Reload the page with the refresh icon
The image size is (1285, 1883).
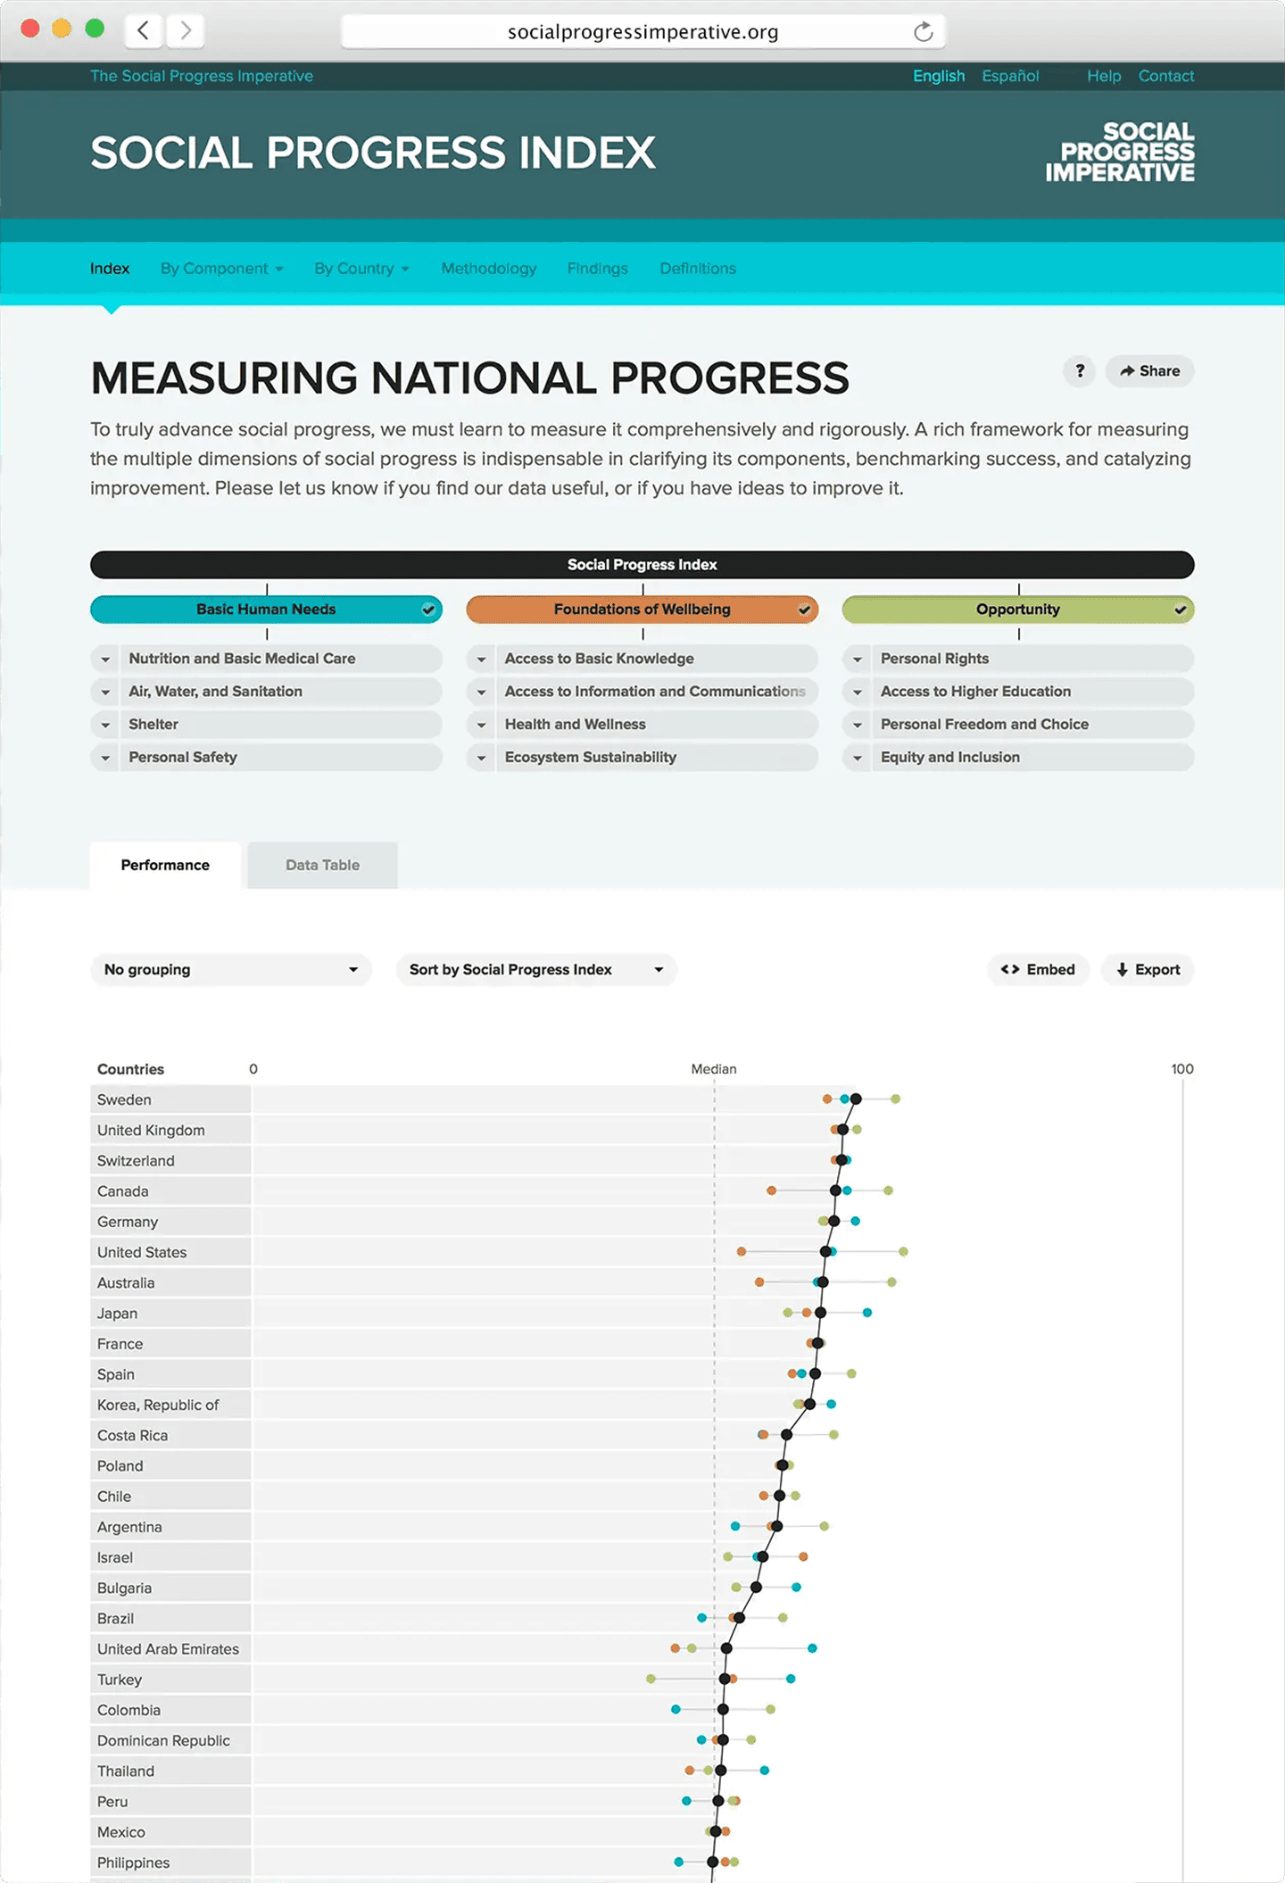pyautogui.click(x=924, y=32)
